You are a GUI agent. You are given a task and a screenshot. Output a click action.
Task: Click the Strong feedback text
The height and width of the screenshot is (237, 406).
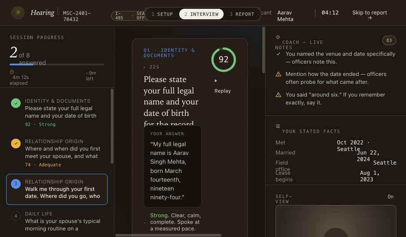click(x=175, y=222)
